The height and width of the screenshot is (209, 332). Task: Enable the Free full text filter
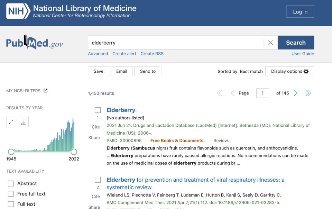tap(11, 194)
